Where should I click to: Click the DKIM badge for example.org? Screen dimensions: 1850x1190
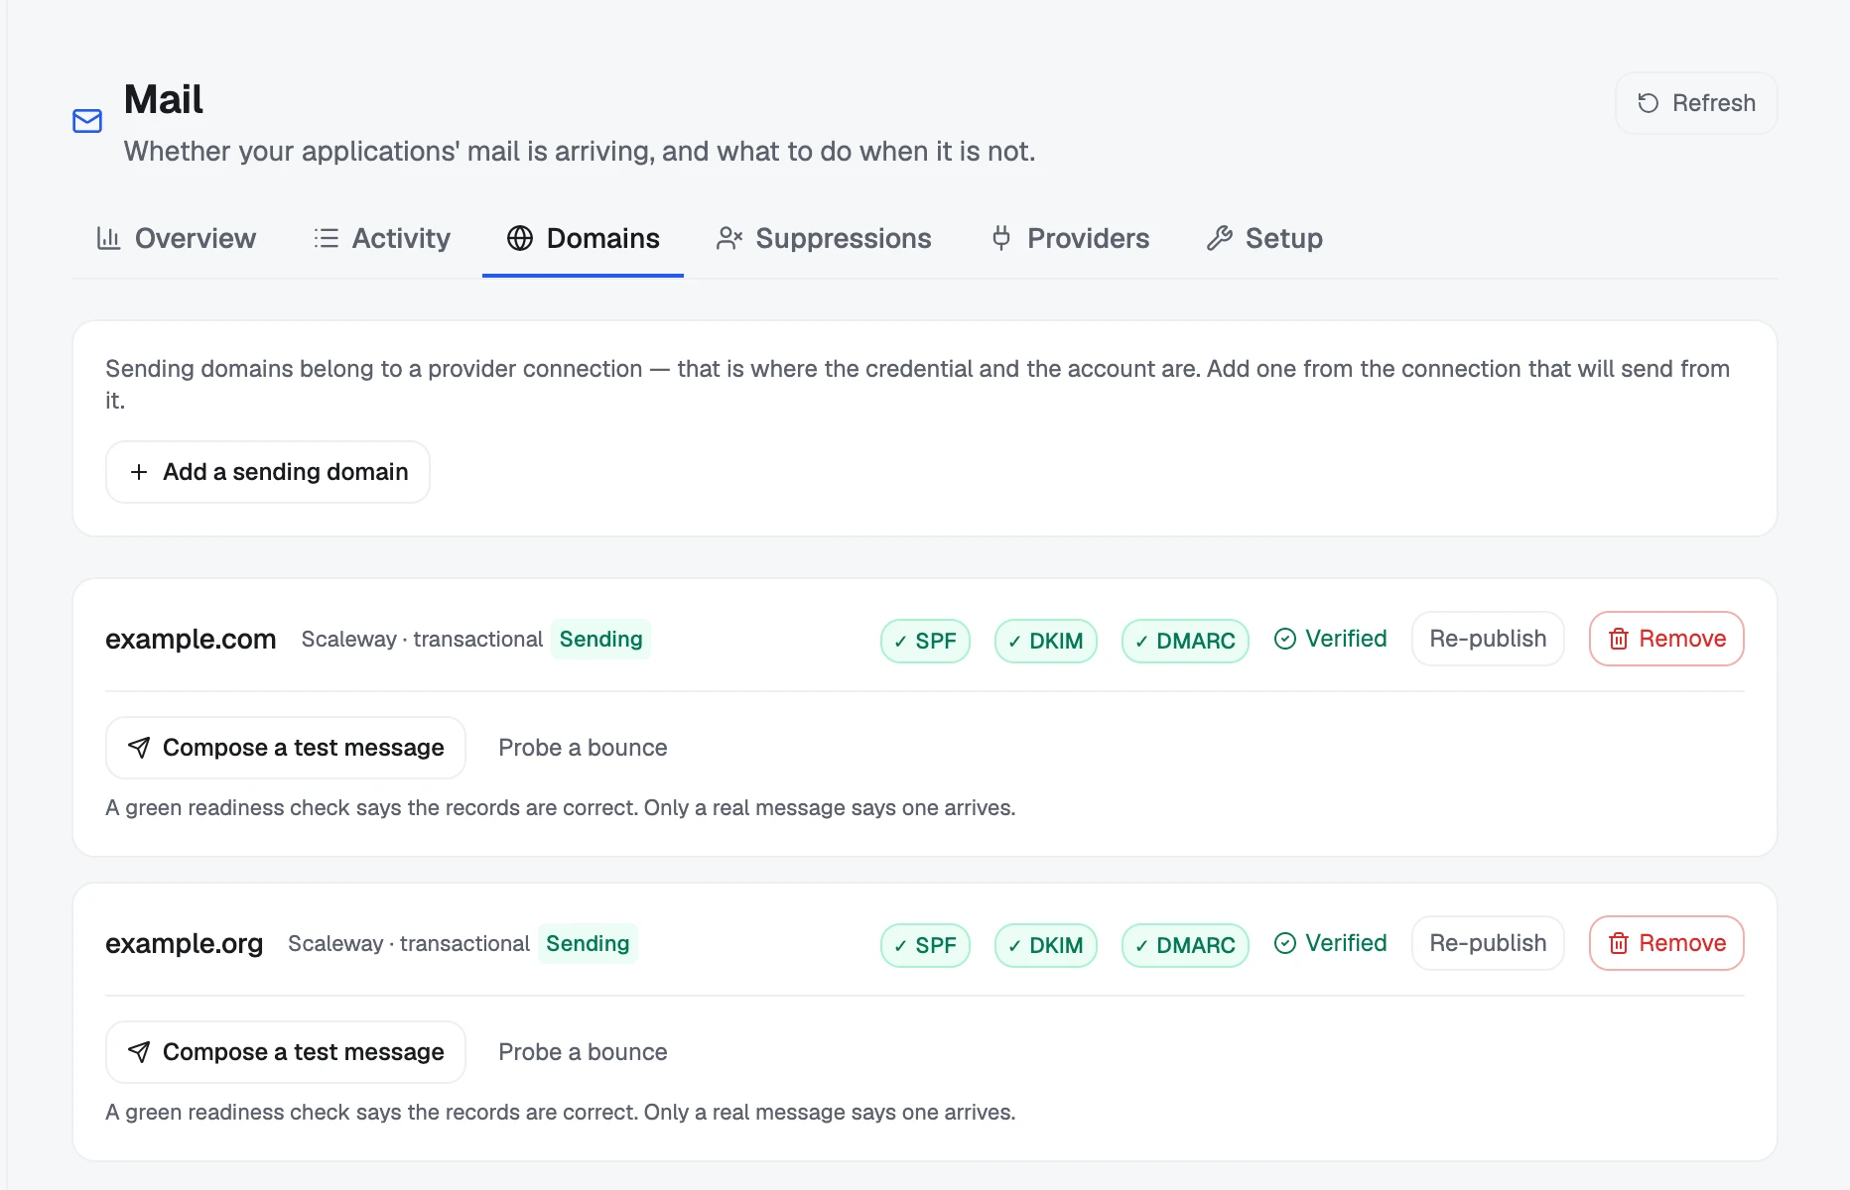pyautogui.click(x=1046, y=945)
